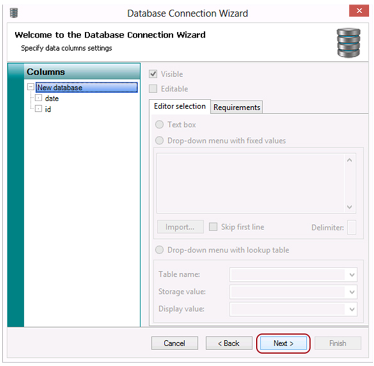The image size is (374, 366).
Task: Choose Drop-down menu with lookup table
Action: click(159, 250)
